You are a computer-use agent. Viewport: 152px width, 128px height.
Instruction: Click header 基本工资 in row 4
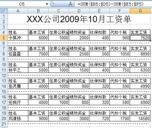tap(38, 32)
